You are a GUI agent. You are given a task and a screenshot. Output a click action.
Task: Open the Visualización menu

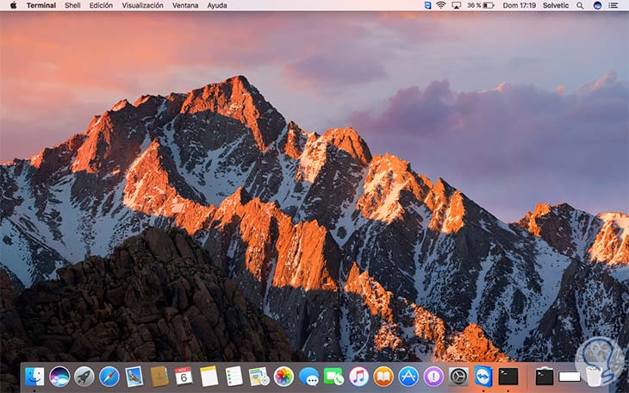(142, 5)
